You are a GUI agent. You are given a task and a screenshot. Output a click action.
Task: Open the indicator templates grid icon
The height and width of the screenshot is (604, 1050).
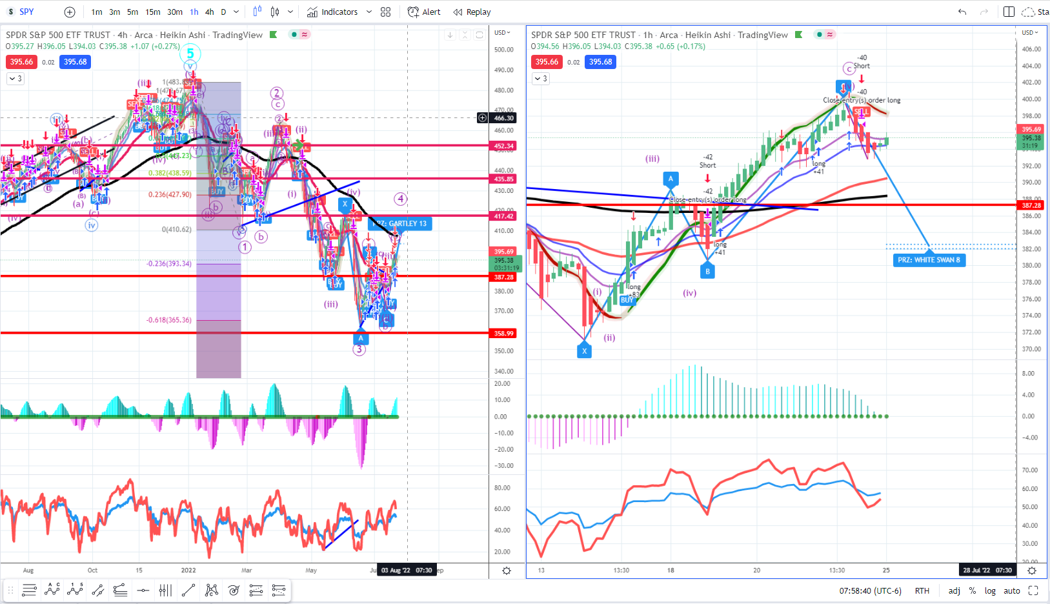[x=386, y=12]
